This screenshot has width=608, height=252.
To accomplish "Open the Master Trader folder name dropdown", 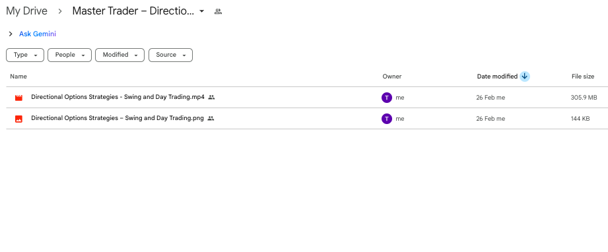I will click(x=201, y=12).
